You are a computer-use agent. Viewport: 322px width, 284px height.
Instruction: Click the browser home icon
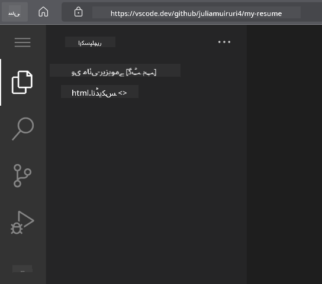(x=43, y=12)
